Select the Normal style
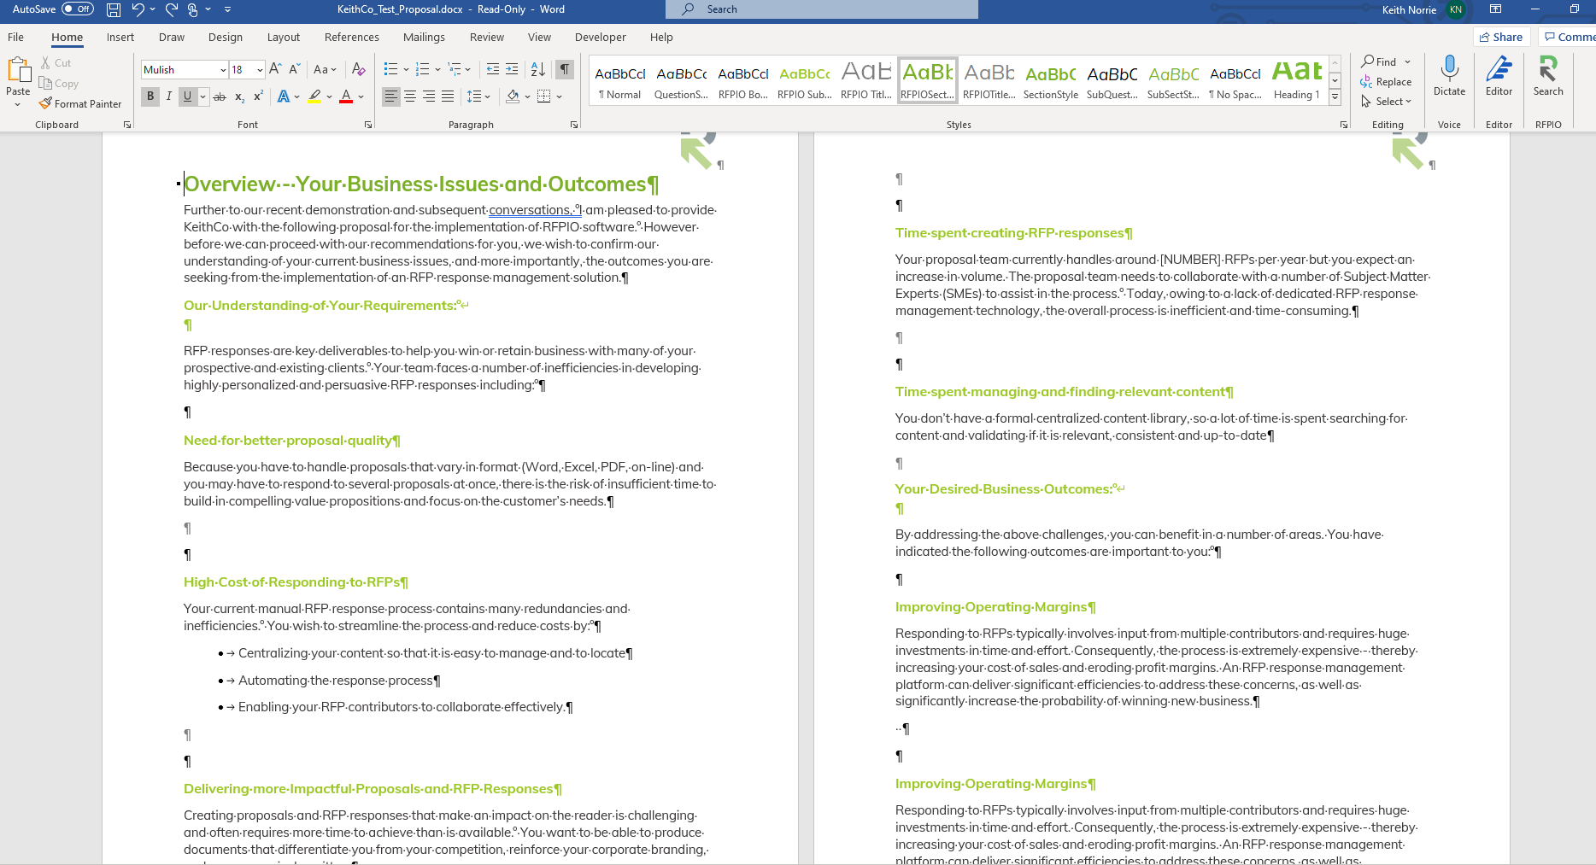Screen dimensions: 1596x865 coord(620,81)
